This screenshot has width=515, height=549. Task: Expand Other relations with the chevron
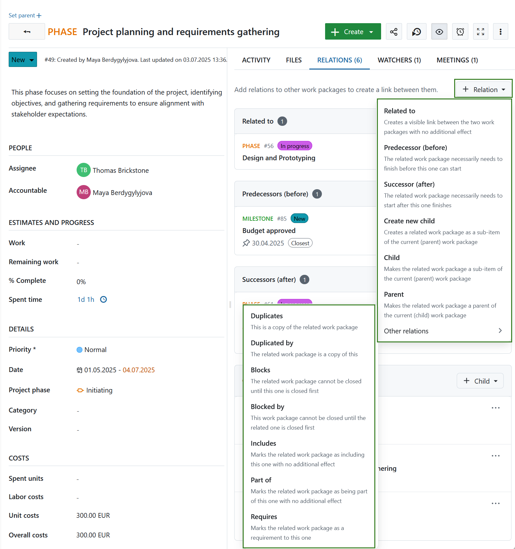(x=500, y=330)
